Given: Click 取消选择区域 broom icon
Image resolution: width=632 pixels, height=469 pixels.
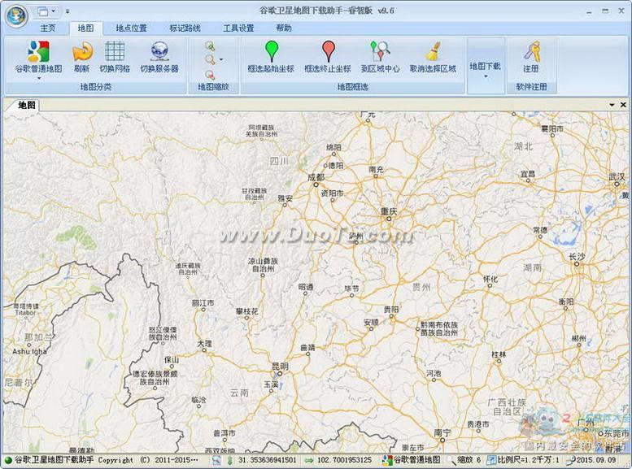Looking at the screenshot, I should point(434,50).
